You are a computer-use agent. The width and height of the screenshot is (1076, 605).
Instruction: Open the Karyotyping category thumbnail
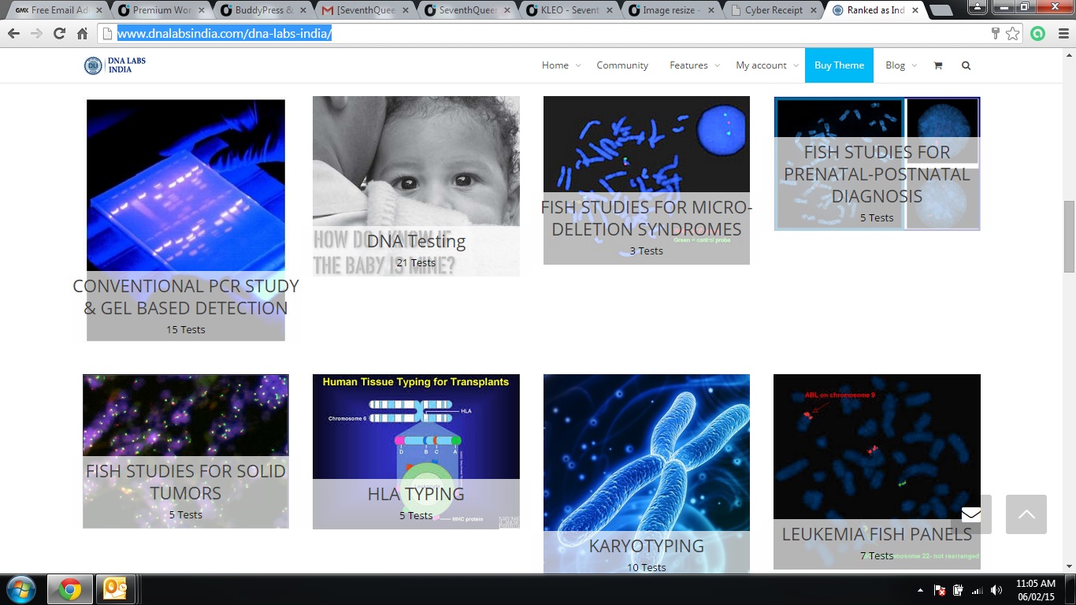tap(646, 473)
